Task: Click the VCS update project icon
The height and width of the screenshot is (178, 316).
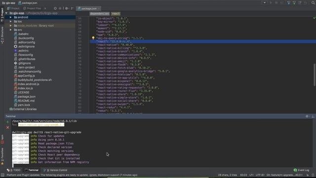Action: tap(289, 3)
